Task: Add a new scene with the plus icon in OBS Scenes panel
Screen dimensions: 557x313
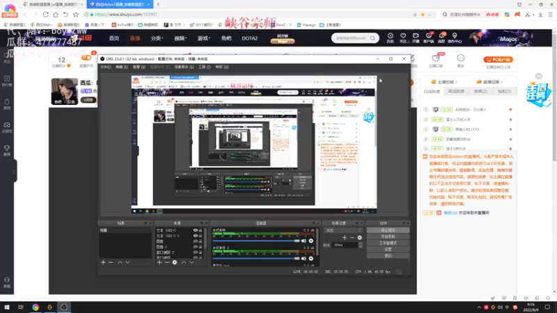Action: click(103, 262)
